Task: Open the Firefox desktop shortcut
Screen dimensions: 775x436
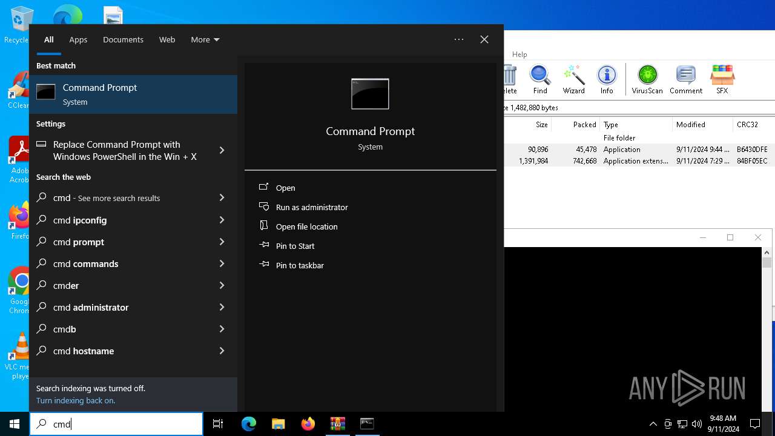Action: (19, 222)
